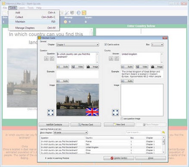Screen dimensions: 189x167
Task: Open the Chapter dropdown in General section
Action: [x=78, y=45]
